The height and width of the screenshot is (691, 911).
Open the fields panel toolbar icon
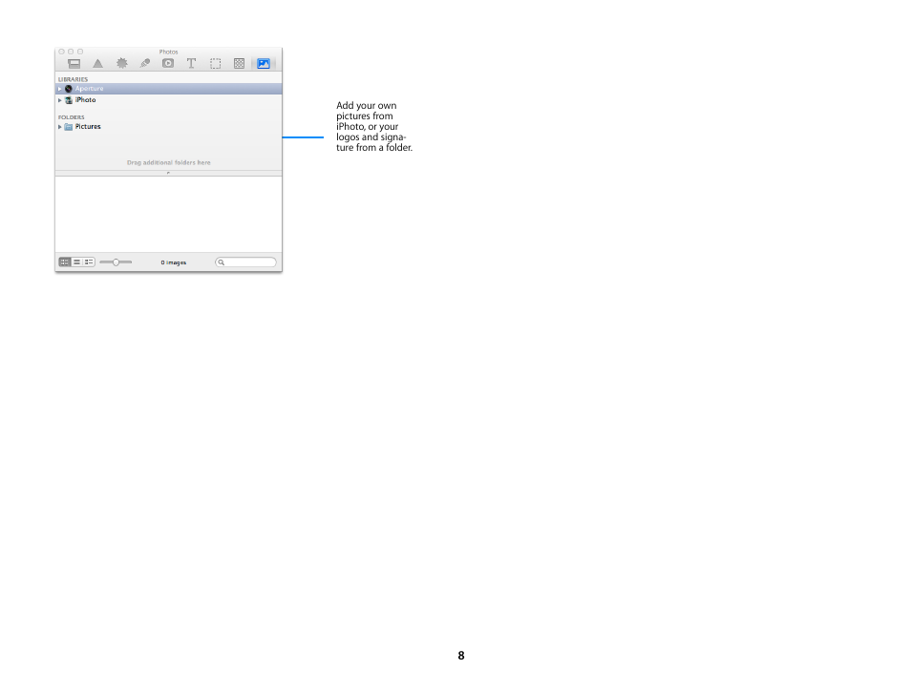74,63
